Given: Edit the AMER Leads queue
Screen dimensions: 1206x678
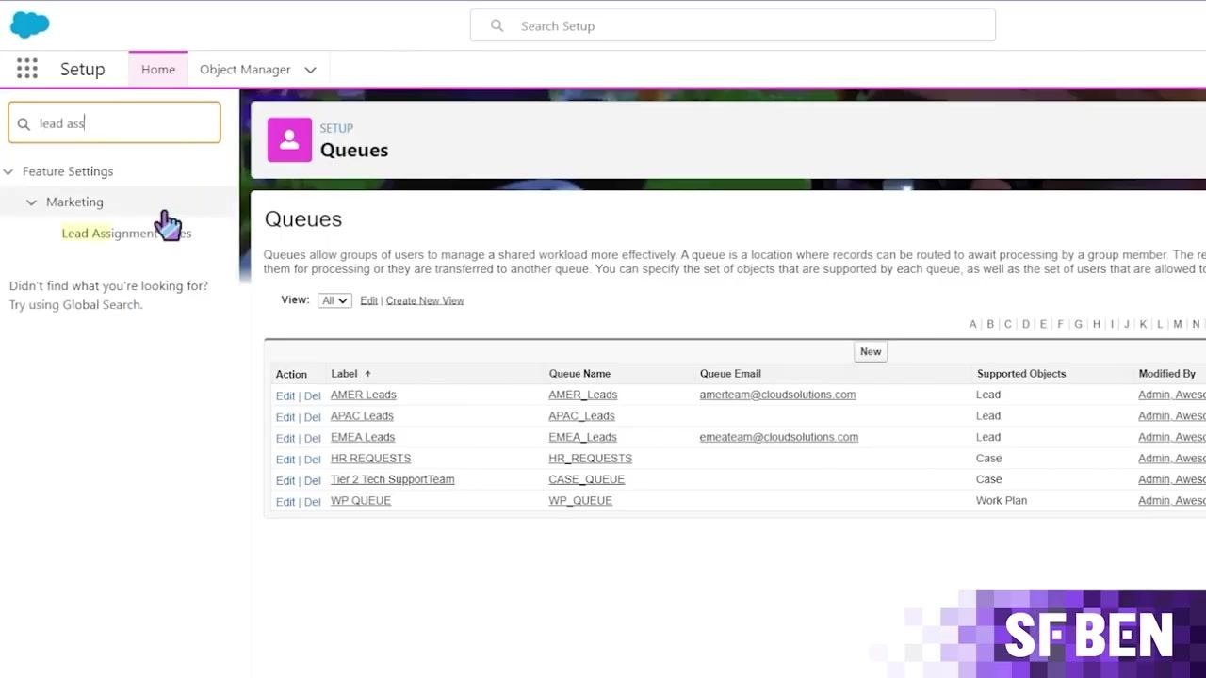Looking at the screenshot, I should [285, 395].
